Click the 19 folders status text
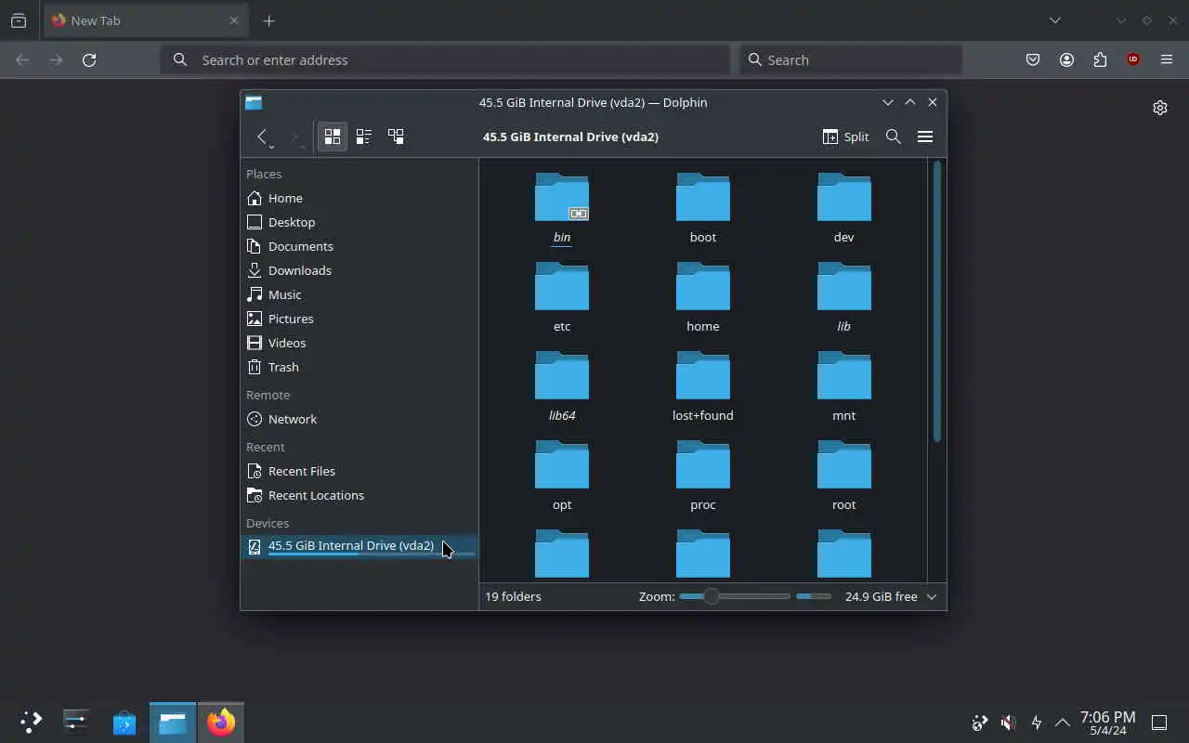This screenshot has width=1189, height=743. point(513,596)
